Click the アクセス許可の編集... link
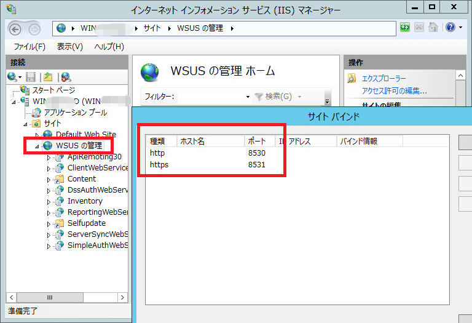Screen dimensions: 472x323 395,90
